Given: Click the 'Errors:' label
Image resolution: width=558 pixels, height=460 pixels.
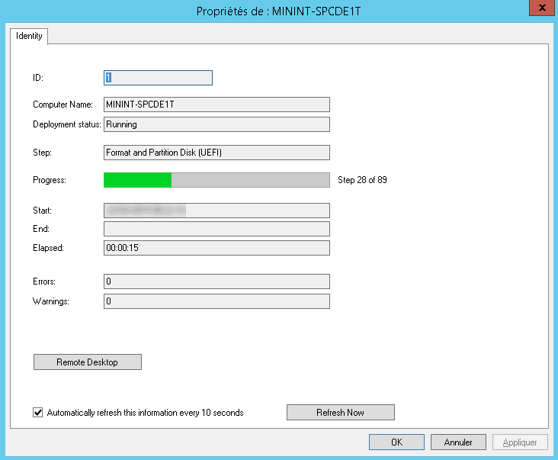Looking at the screenshot, I should 44,281.
